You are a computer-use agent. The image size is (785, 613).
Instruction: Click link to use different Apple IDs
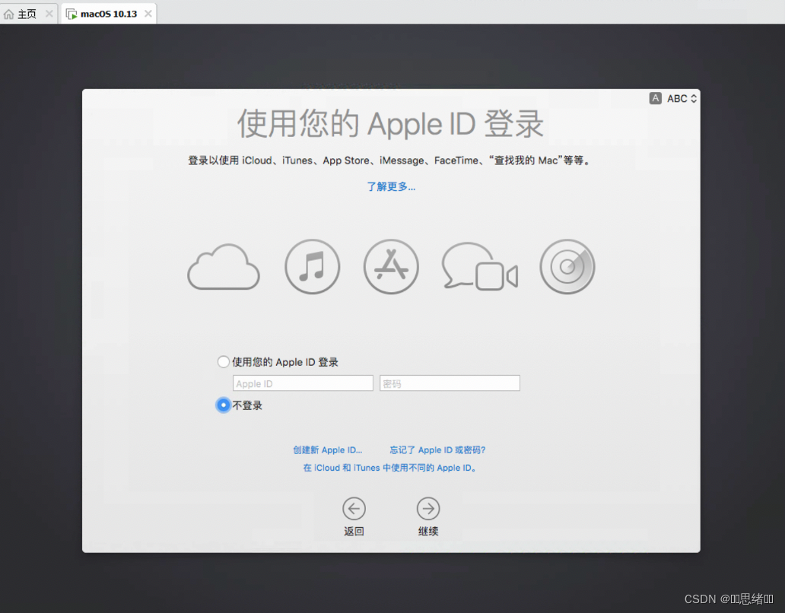coord(389,468)
